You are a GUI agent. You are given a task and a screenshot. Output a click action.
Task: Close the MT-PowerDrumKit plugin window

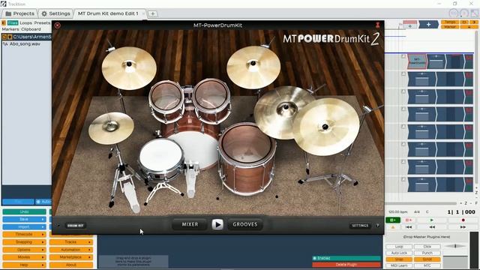tap(57, 25)
